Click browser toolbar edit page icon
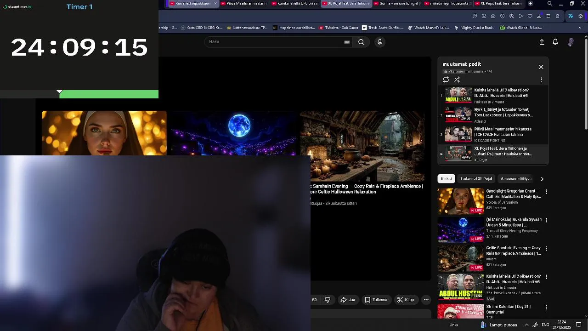The width and height of the screenshot is (588, 331). click(x=484, y=16)
